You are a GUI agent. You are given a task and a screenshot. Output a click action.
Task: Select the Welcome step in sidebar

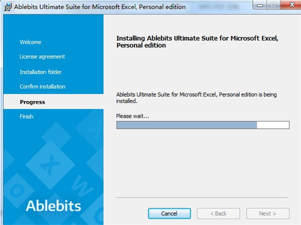(31, 42)
